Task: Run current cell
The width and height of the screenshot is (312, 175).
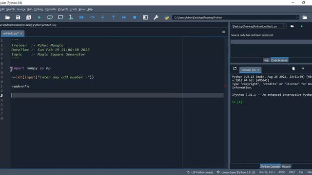Action: pos(50,17)
